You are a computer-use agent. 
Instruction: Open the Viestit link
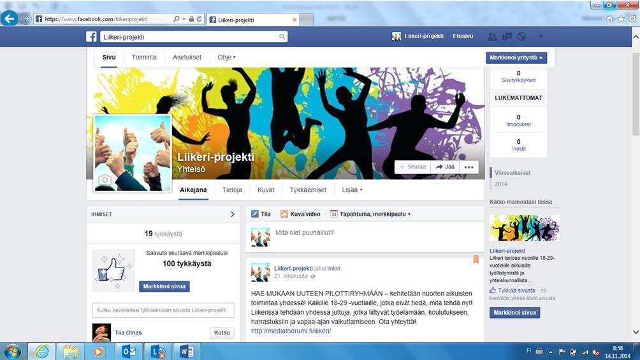tap(518, 149)
